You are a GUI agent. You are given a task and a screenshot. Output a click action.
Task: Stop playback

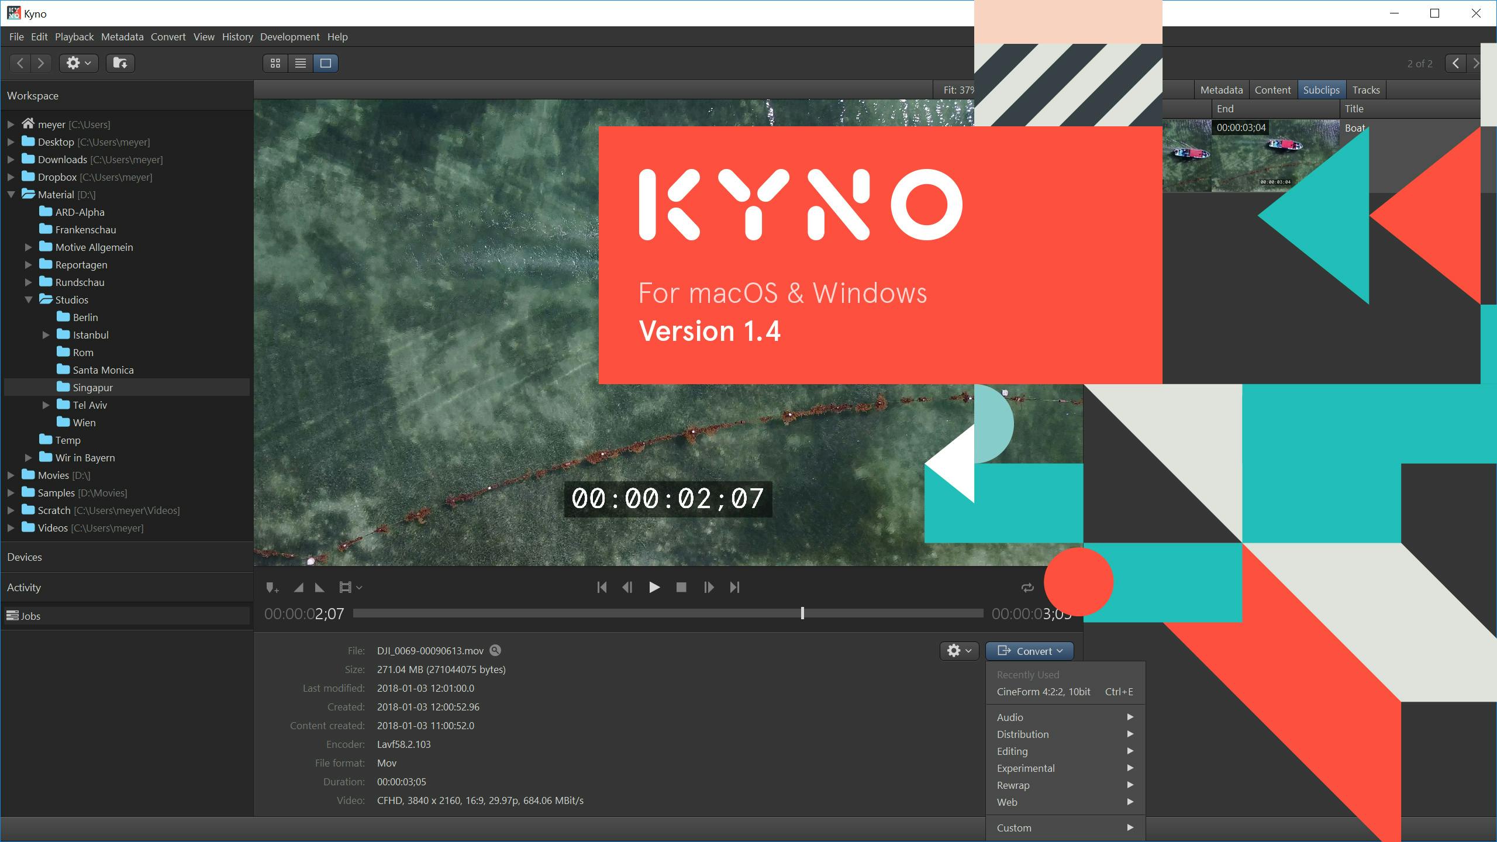[x=681, y=587]
